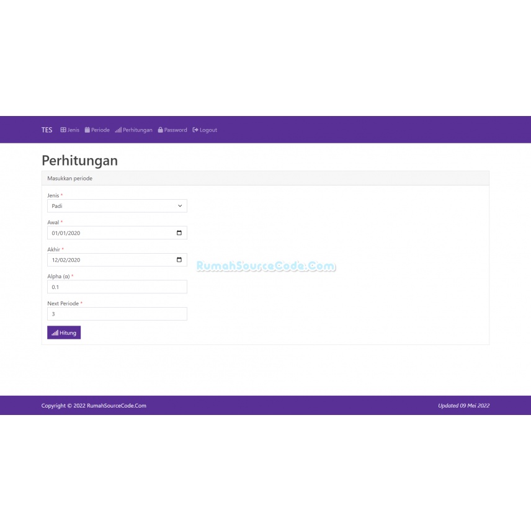Click the sign-out icon beside Logout

[195, 130]
